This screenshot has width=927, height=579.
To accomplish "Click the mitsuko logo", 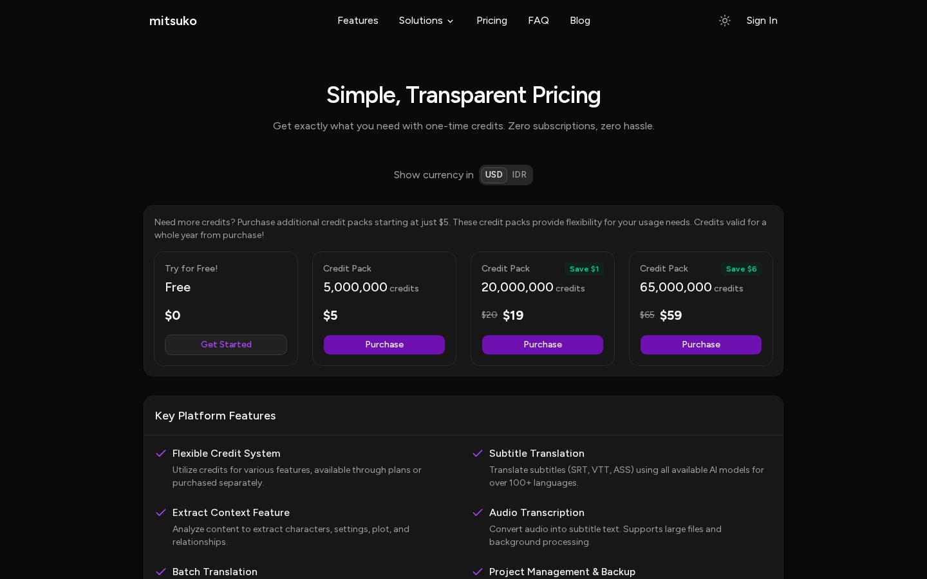I will 173,21.
